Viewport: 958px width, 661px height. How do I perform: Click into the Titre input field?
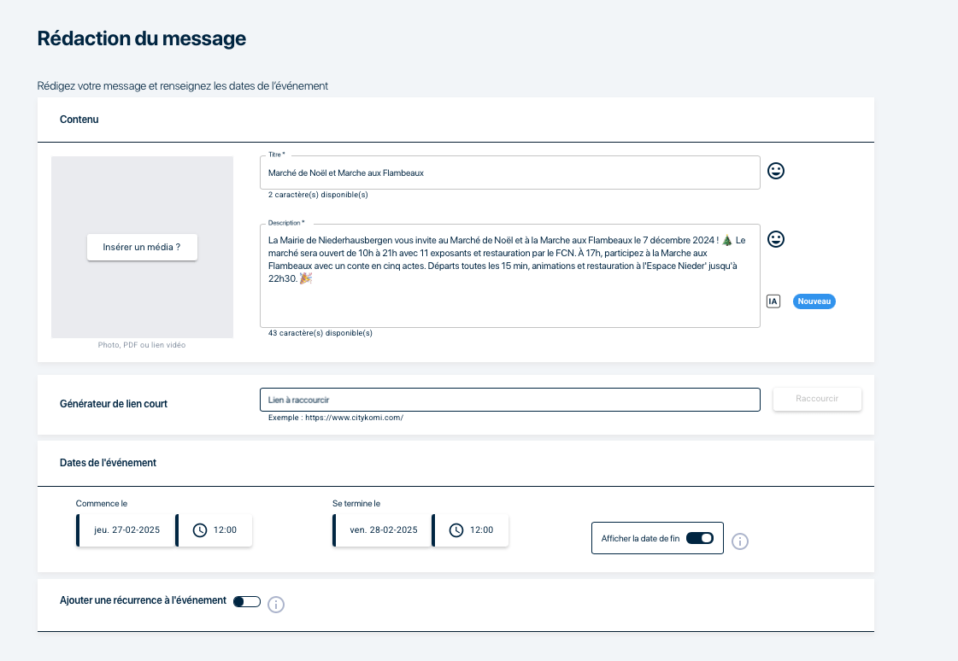509,173
